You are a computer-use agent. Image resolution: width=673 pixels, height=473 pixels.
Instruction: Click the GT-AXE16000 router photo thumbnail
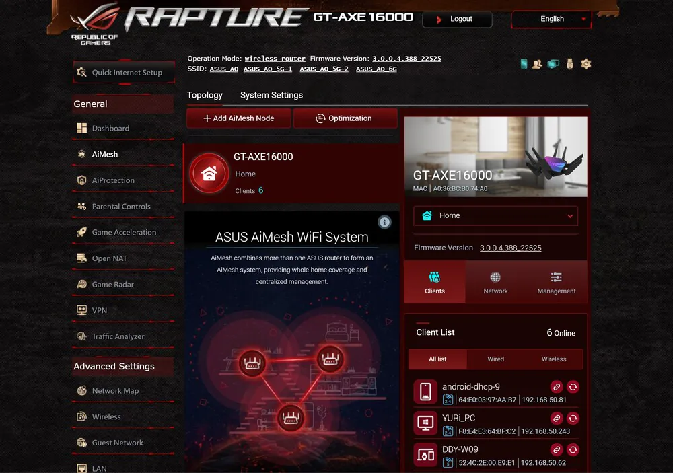pos(496,157)
